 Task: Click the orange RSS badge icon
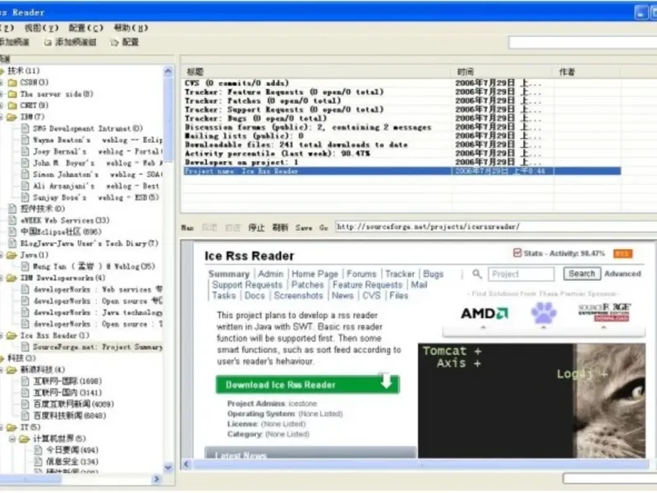coord(623,254)
